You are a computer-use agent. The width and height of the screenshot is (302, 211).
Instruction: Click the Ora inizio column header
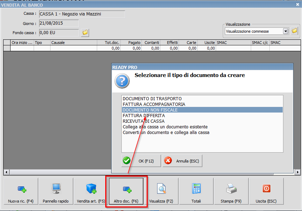(22, 43)
